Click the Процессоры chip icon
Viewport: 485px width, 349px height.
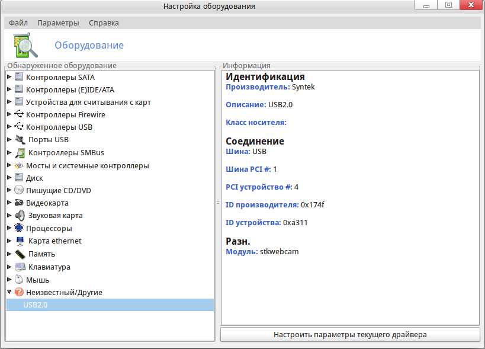click(19, 228)
